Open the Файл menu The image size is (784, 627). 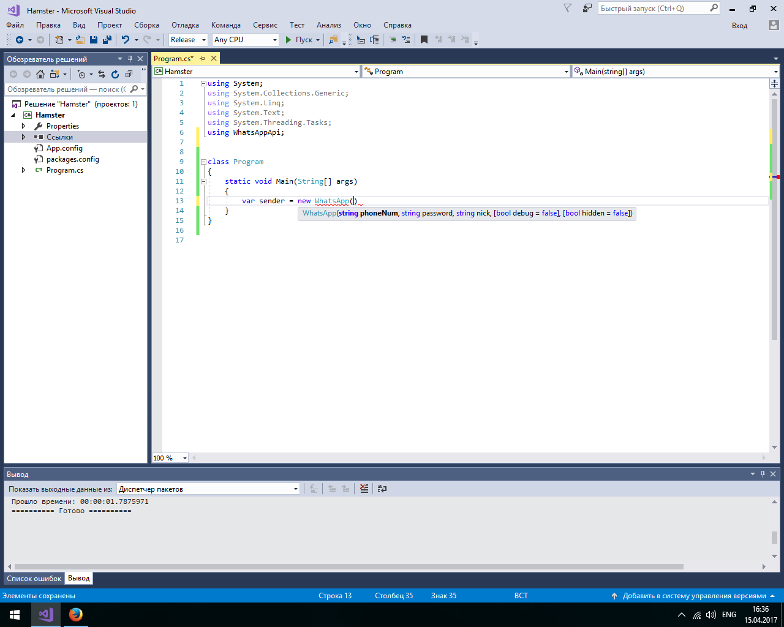15,25
